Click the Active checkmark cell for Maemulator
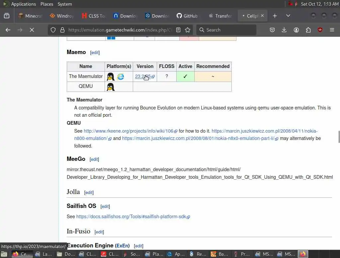This screenshot has width=340, height=258. click(185, 77)
